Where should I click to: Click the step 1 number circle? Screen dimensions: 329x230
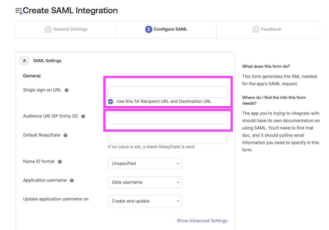coord(48,29)
